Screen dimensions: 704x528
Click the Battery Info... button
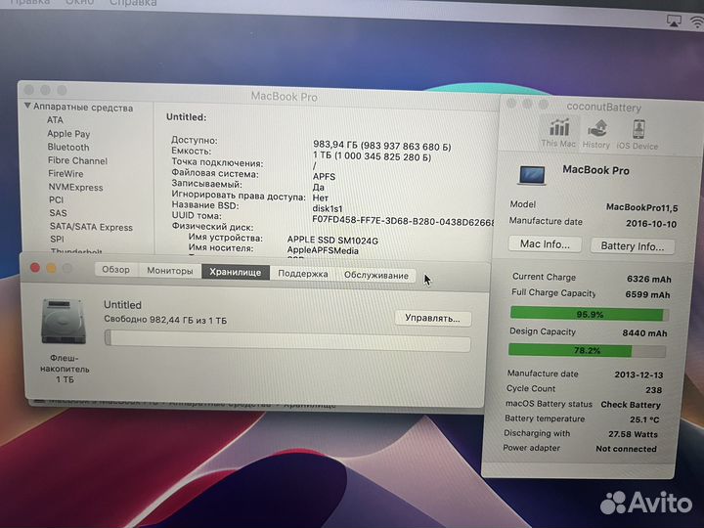pyautogui.click(x=633, y=246)
